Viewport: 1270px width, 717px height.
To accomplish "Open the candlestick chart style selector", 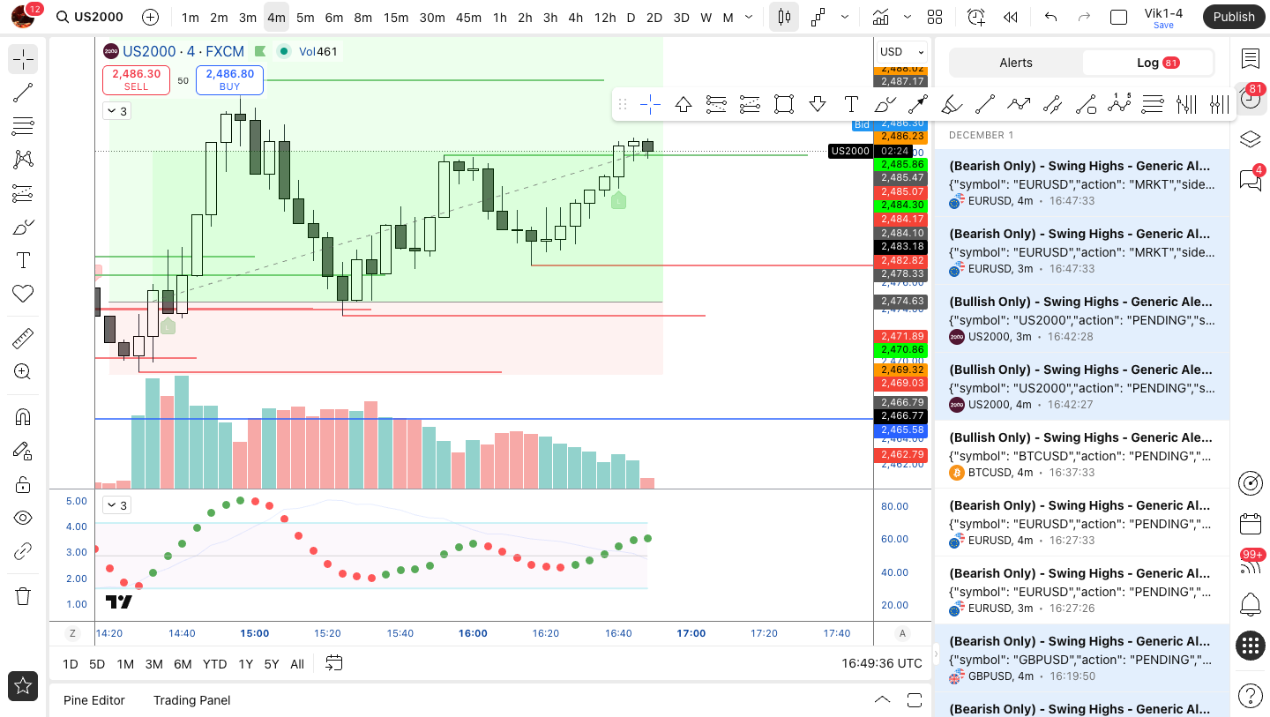I will pos(784,17).
